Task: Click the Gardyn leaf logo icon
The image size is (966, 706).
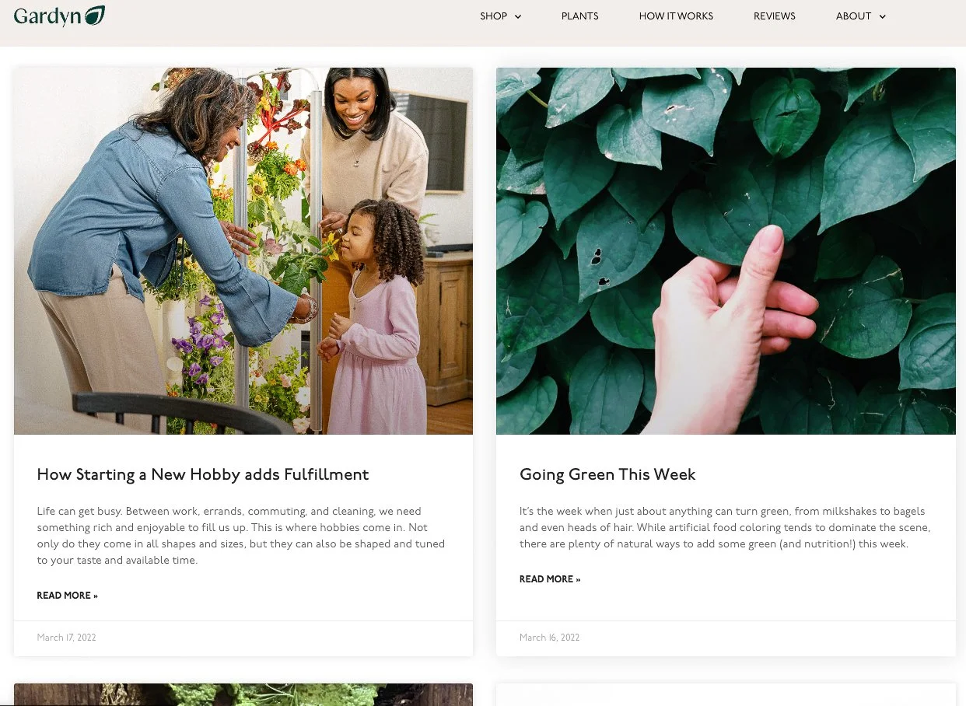Action: point(94,16)
